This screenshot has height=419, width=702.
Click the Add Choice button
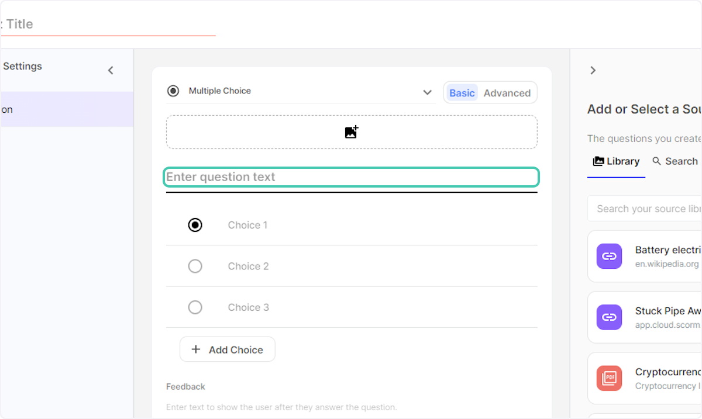point(228,349)
